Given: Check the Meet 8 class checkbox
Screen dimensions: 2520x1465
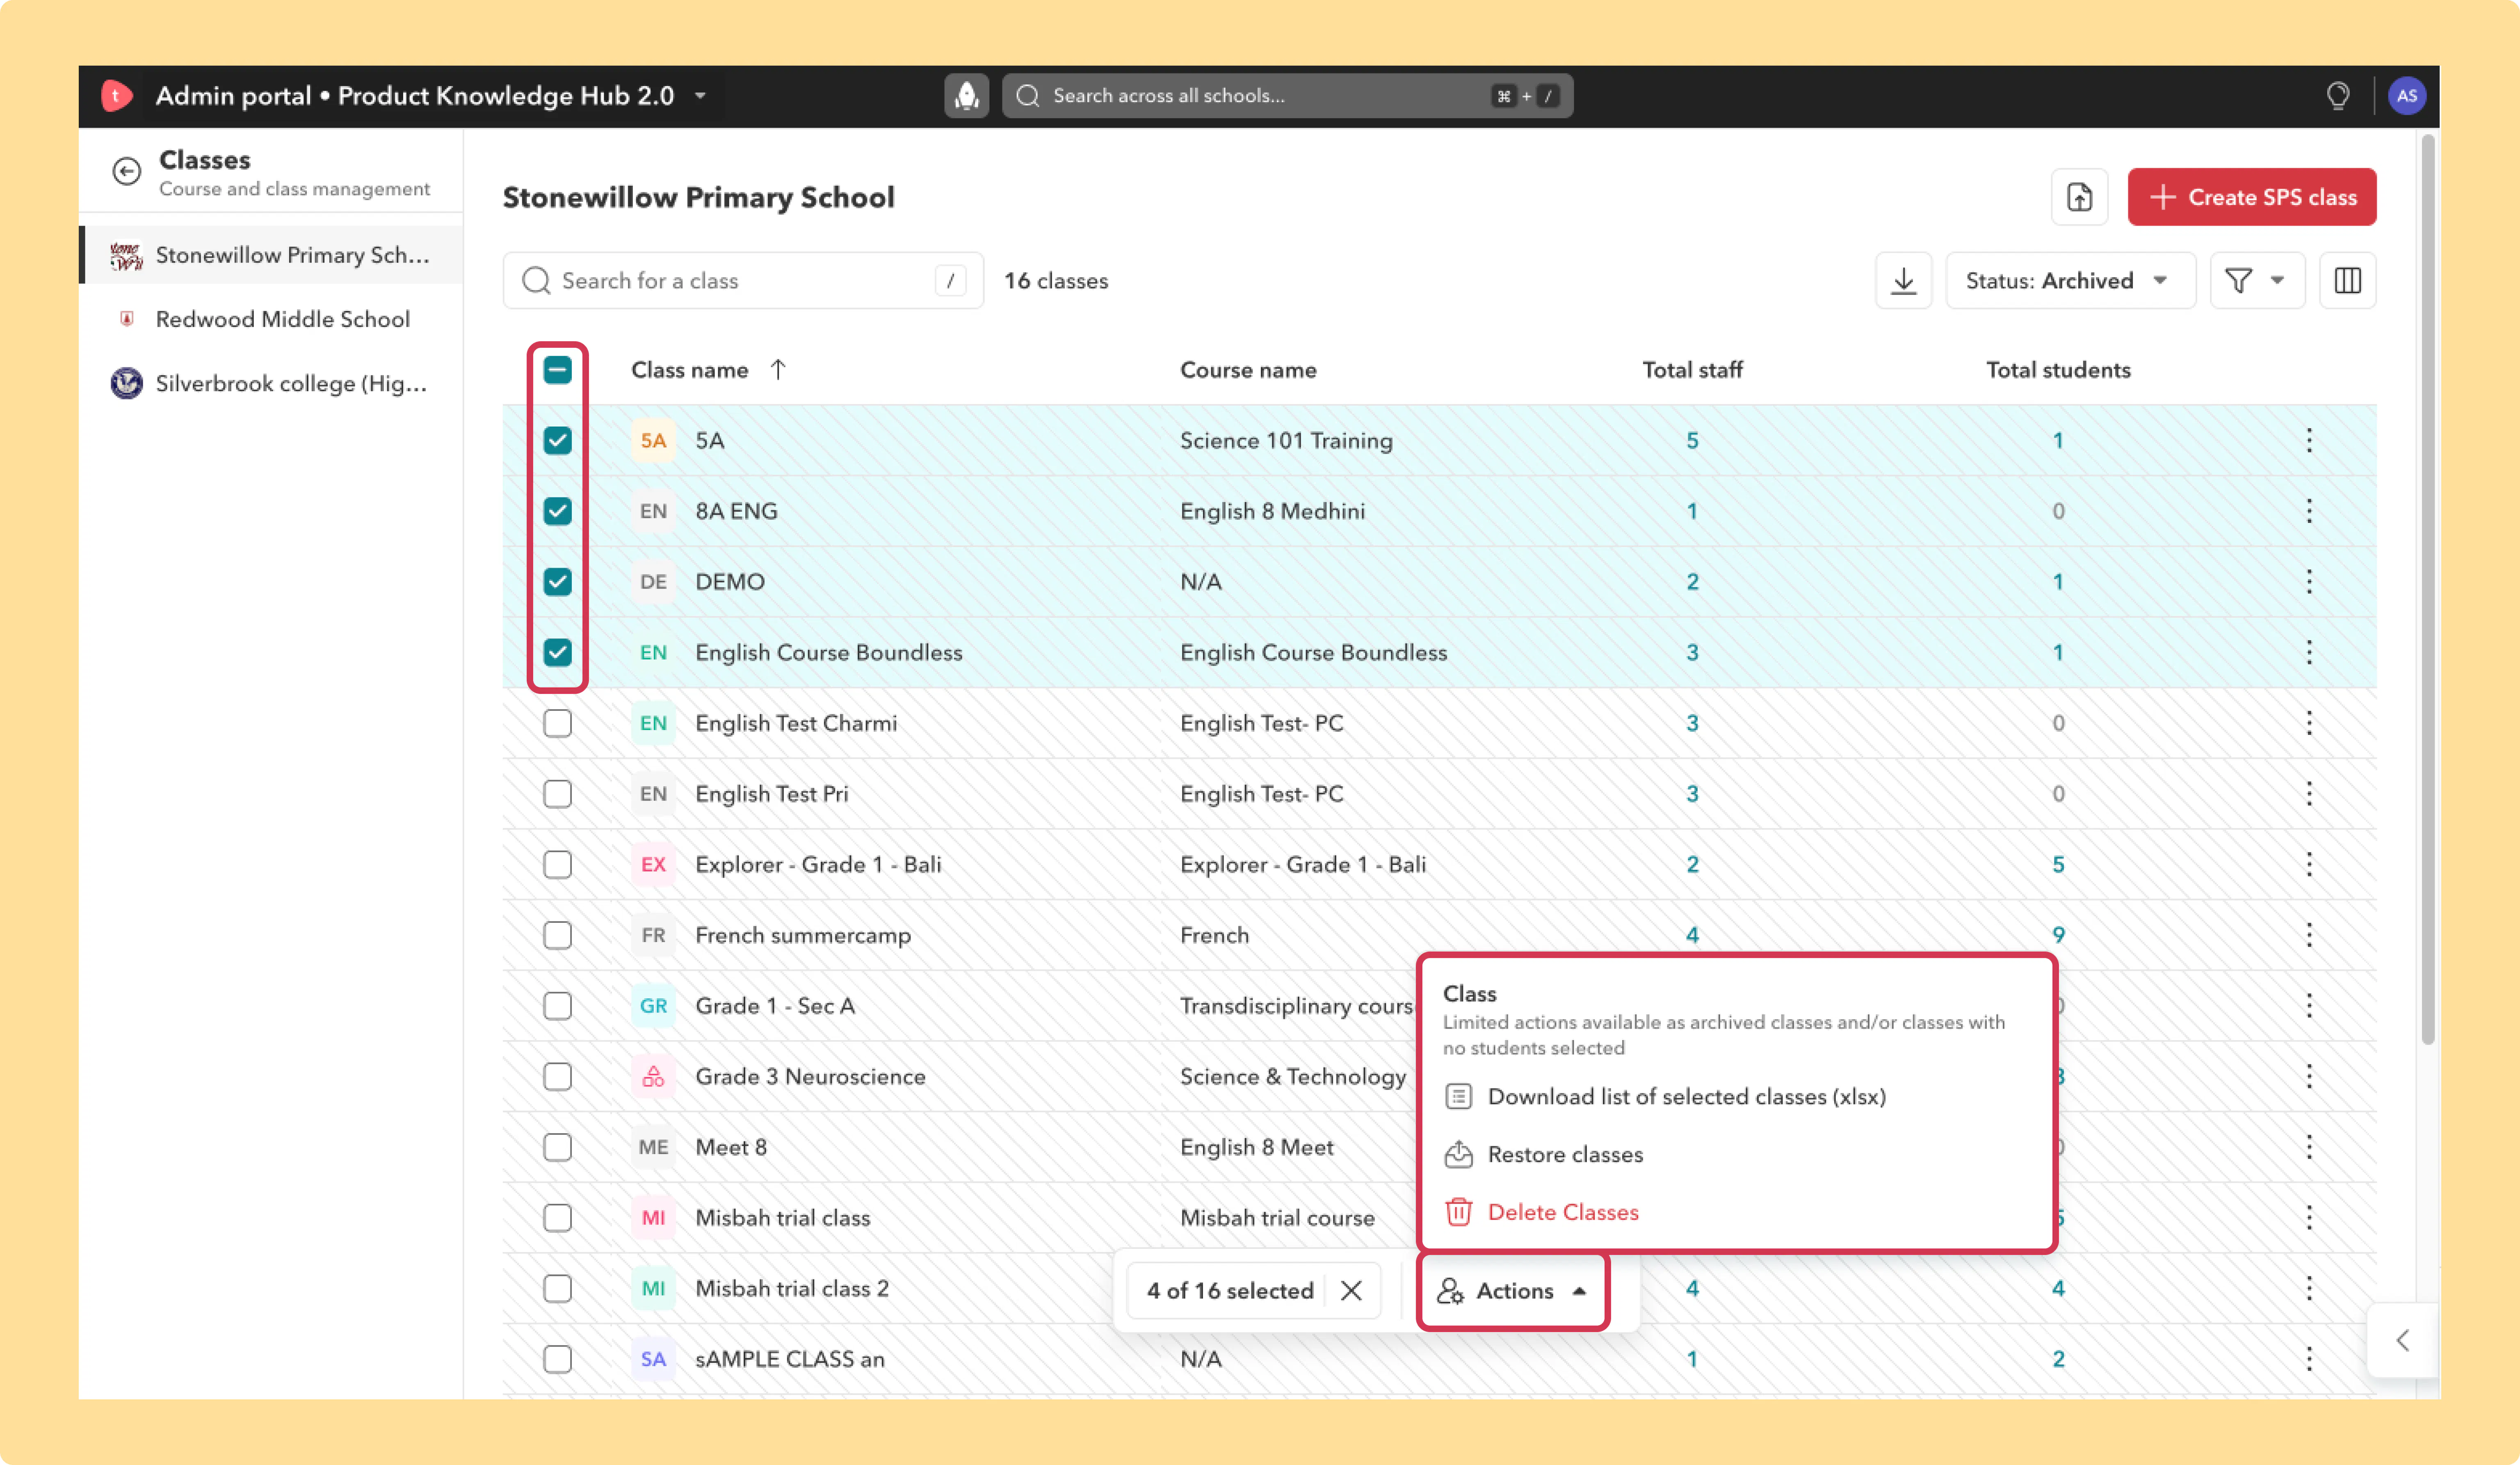Looking at the screenshot, I should point(558,1147).
